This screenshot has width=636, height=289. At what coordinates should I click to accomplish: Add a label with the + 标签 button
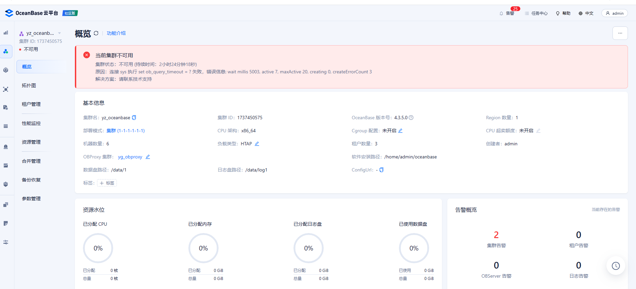pos(107,183)
